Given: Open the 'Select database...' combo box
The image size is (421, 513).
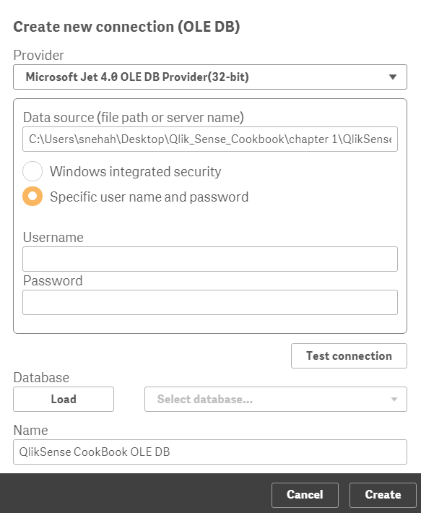Looking at the screenshot, I should tap(276, 399).
